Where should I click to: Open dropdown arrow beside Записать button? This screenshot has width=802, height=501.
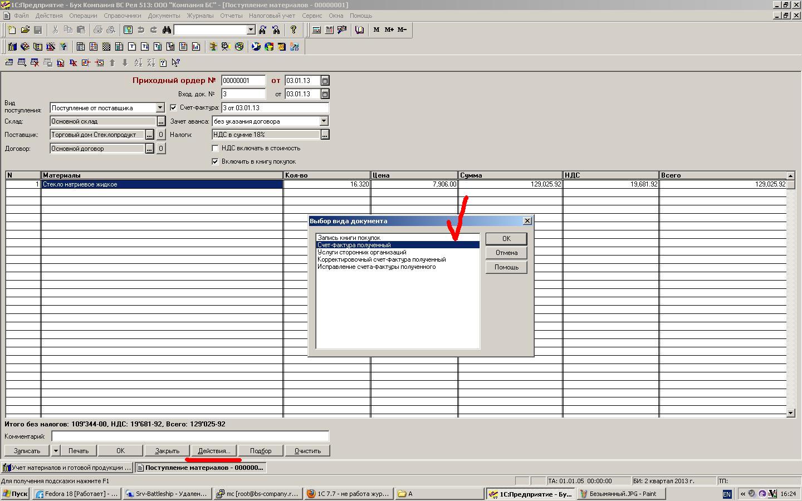[x=56, y=451]
